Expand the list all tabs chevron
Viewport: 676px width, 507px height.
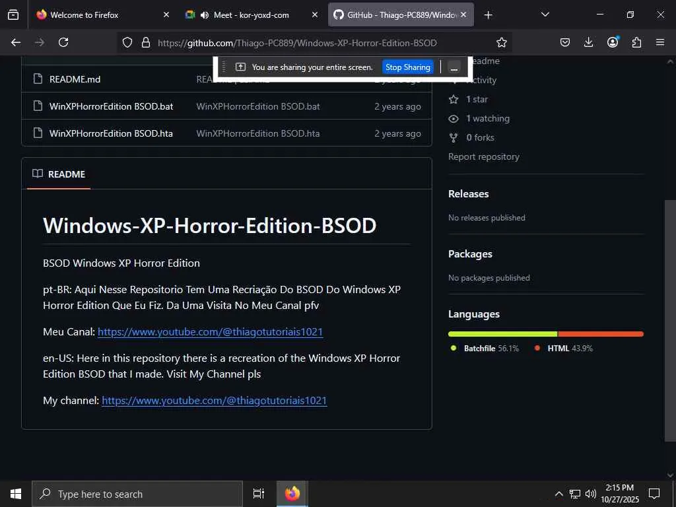(545, 15)
